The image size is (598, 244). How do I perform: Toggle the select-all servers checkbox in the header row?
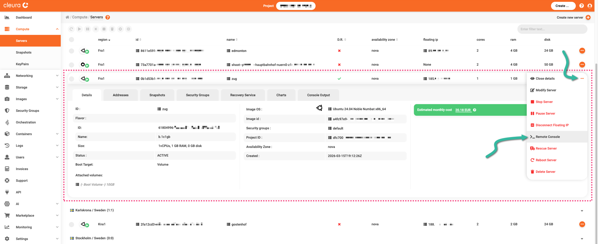point(71,39)
